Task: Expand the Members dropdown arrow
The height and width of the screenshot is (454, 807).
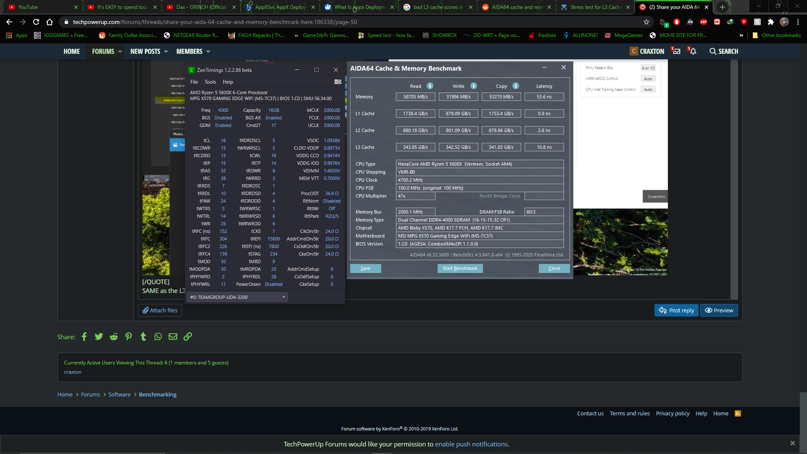Action: 208,51
